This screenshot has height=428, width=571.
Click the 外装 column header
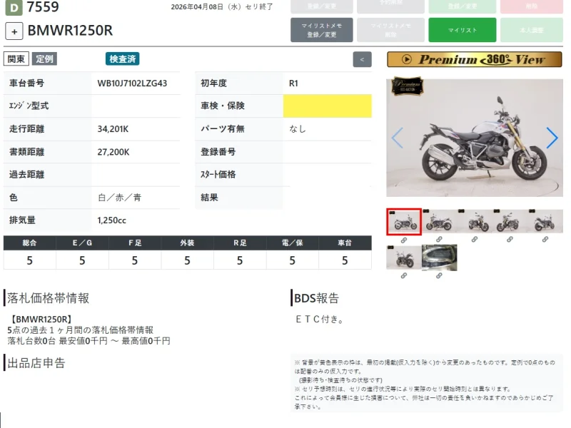pos(187,243)
